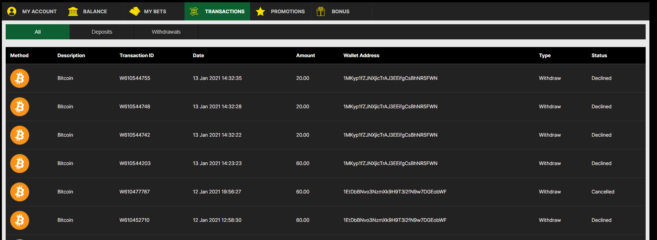Screen dimensions: 657x240
Task: Click the Promotions star icon
Action: pyautogui.click(x=260, y=11)
